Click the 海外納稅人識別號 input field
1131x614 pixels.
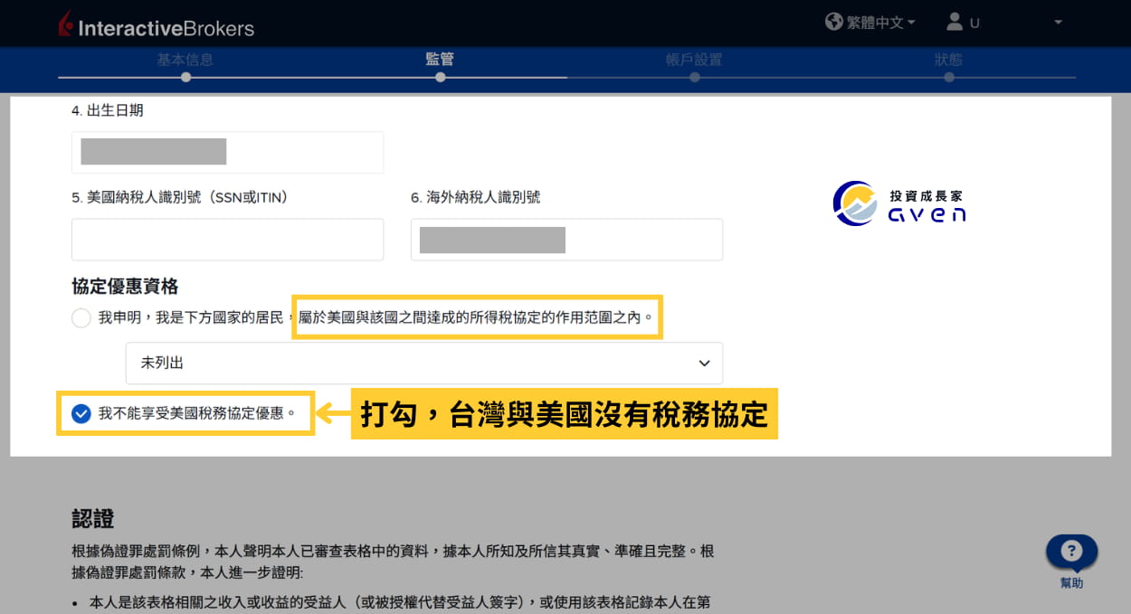pyautogui.click(x=566, y=240)
